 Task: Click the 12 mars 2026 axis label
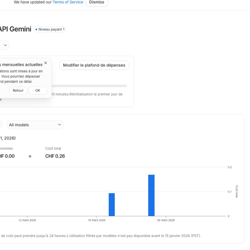point(27,220)
